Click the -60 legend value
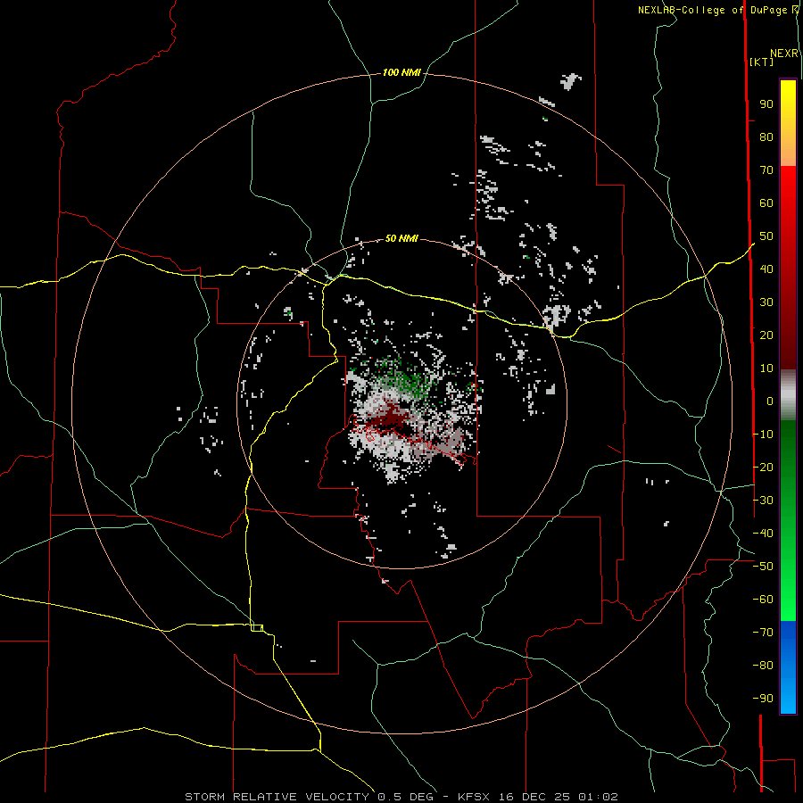This screenshot has height=803, width=803. [x=763, y=600]
